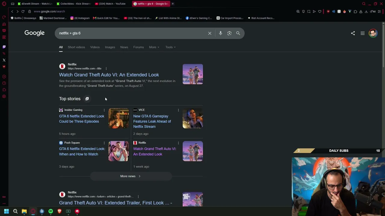Open the flame extension icon
Image resolution: width=385 pixels, height=216 pixels.
(x=344, y=11)
